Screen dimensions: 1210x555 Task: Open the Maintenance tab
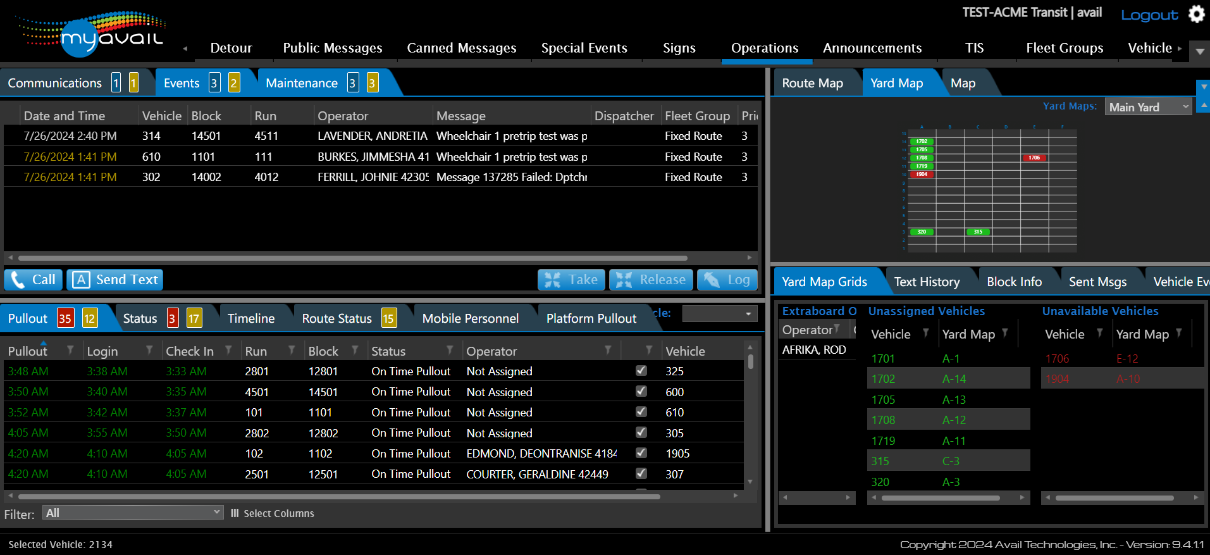click(x=302, y=83)
